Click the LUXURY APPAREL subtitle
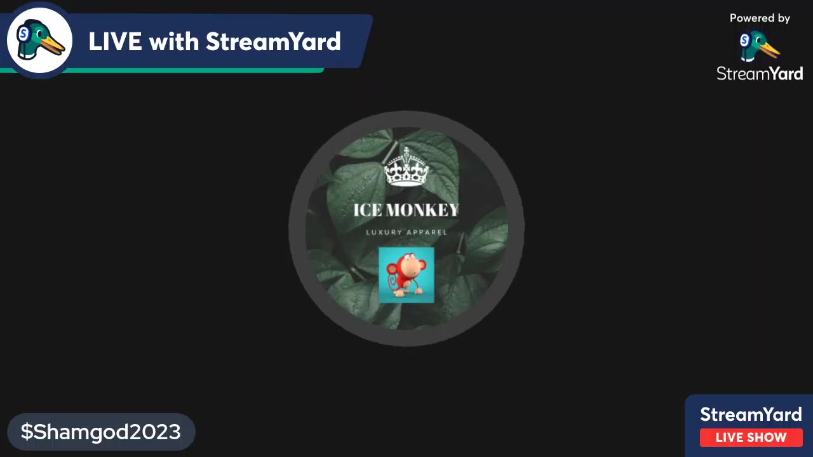Image resolution: width=813 pixels, height=457 pixels. (x=406, y=232)
